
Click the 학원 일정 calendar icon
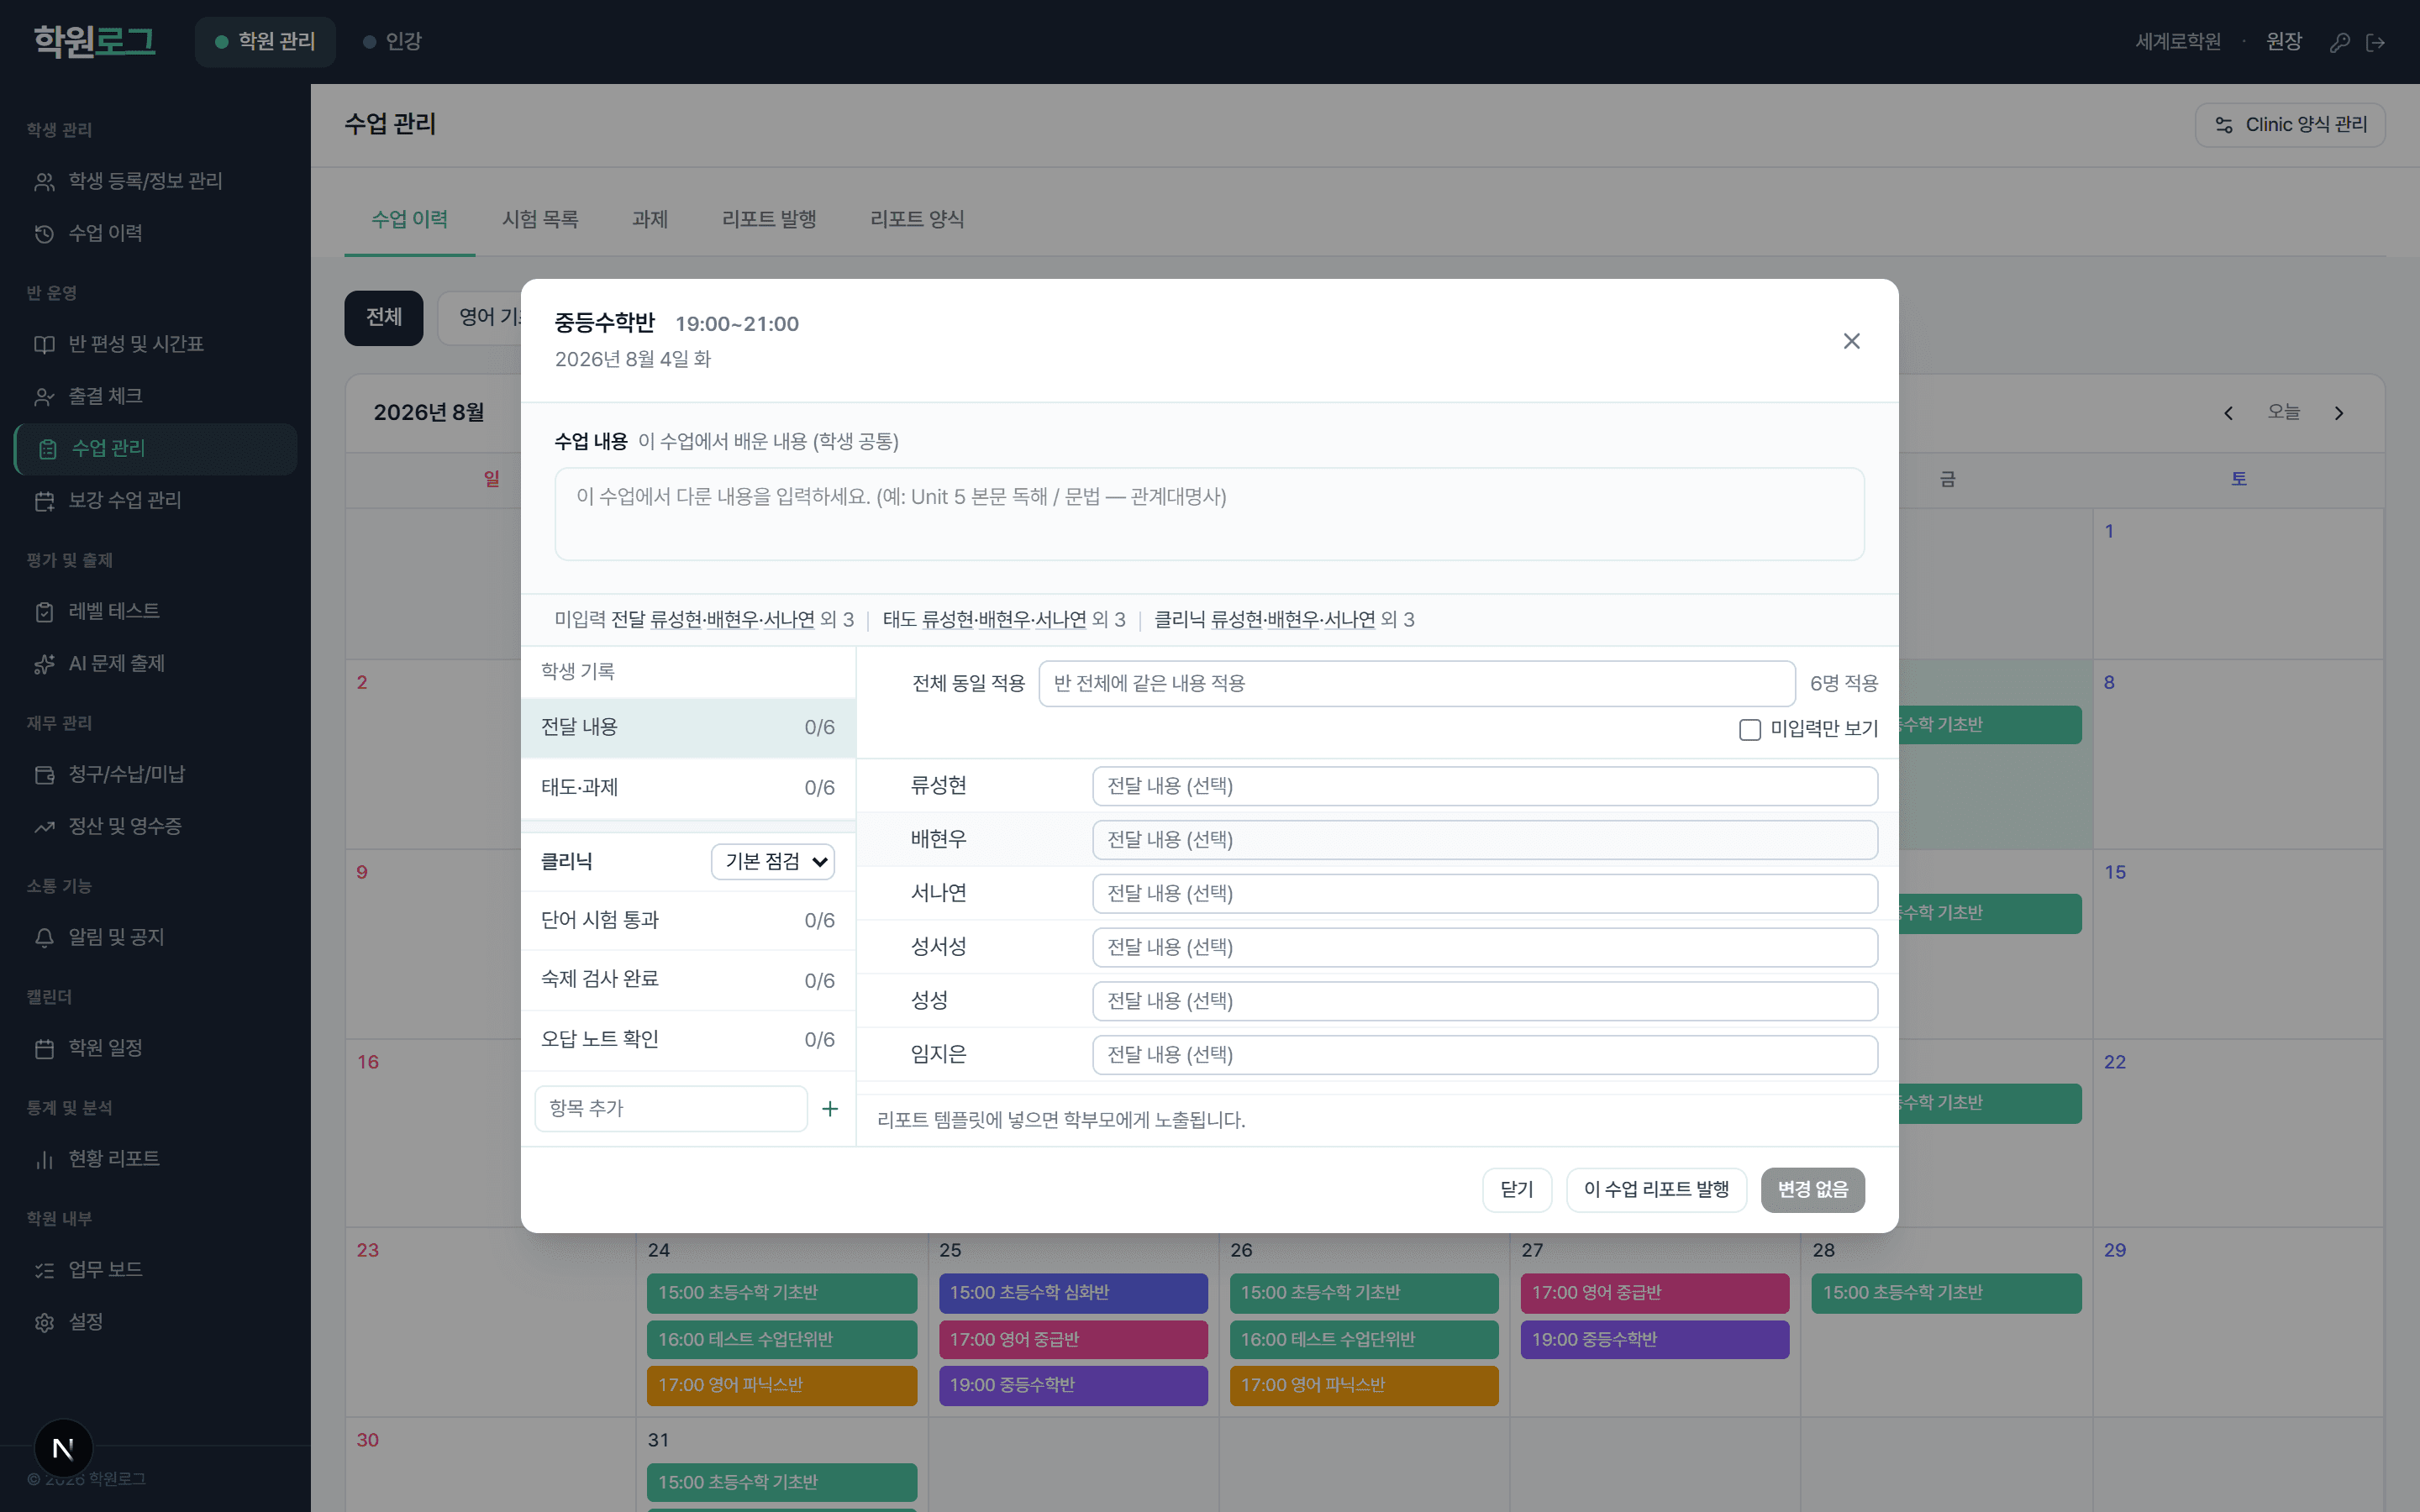(44, 1048)
